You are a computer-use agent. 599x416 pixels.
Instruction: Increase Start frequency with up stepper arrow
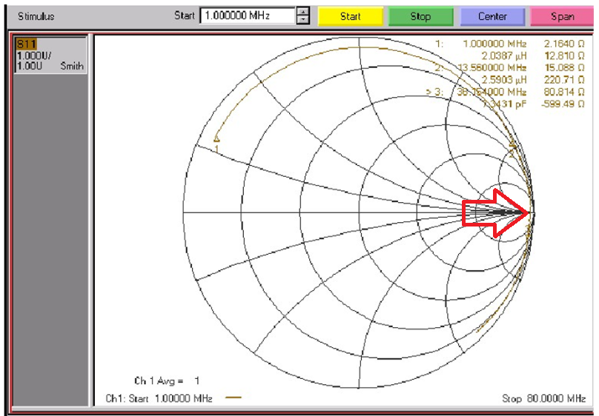tap(303, 11)
